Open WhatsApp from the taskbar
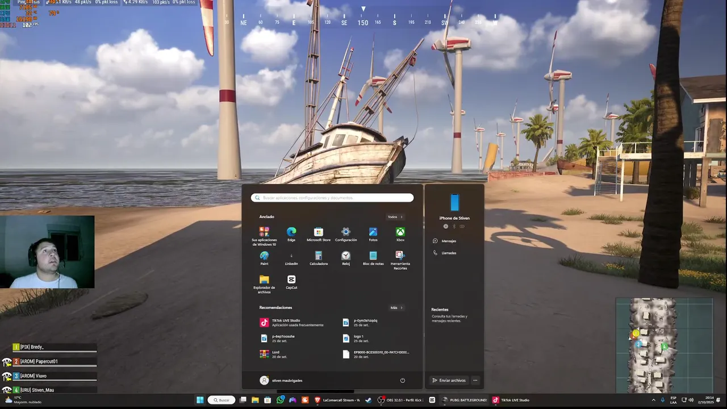 click(280, 400)
